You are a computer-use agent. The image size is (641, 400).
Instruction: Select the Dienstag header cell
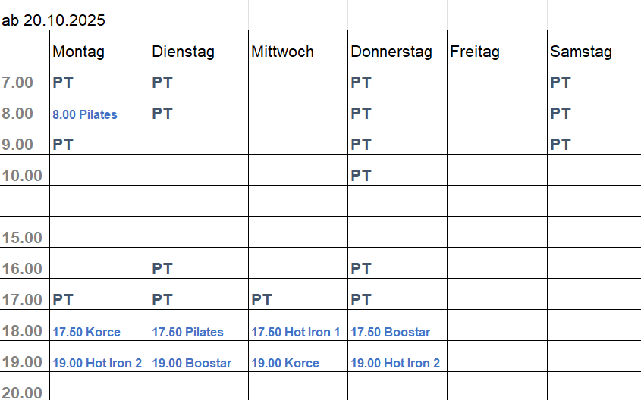coord(183,52)
